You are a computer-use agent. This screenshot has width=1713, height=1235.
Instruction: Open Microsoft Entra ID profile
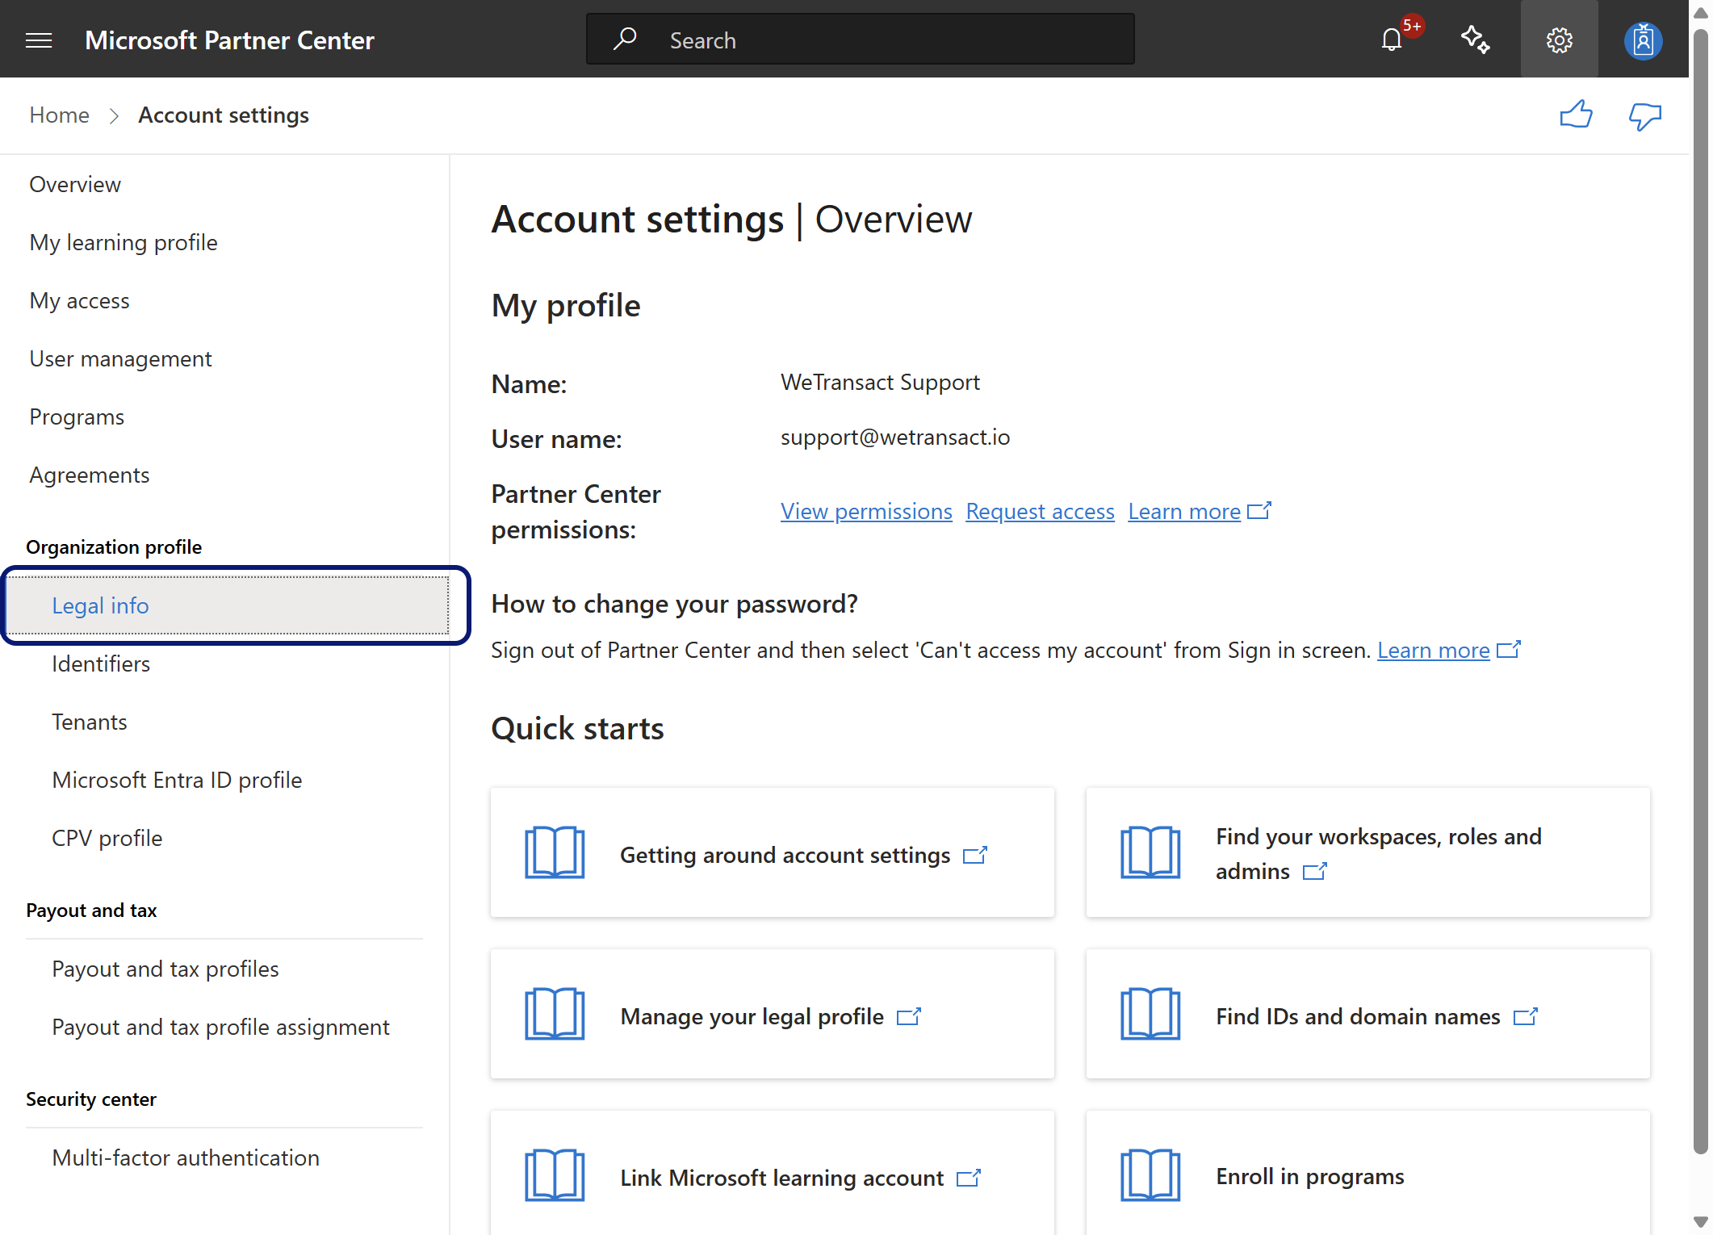pyautogui.click(x=177, y=781)
